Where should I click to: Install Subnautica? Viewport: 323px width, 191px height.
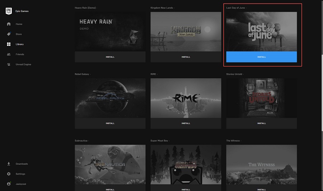click(x=110, y=188)
